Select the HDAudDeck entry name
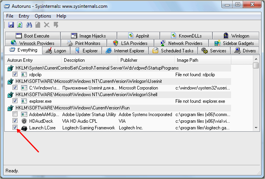Viewport: 265px width, 179px height. [41, 121]
